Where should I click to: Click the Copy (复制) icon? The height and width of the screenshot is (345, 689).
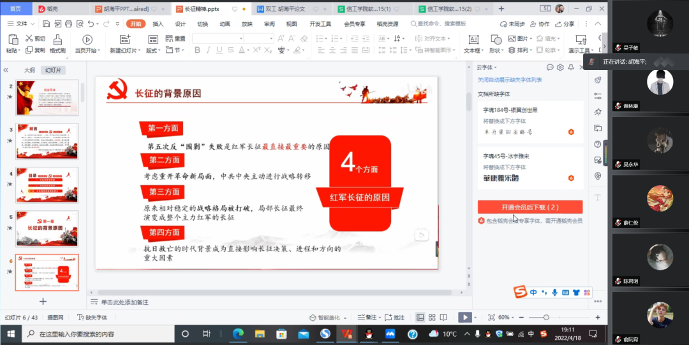(29, 50)
